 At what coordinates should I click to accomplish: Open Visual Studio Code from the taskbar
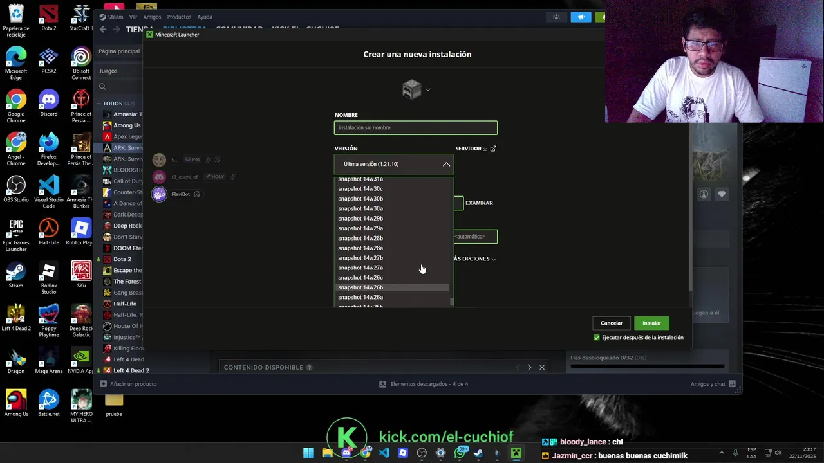click(x=384, y=453)
